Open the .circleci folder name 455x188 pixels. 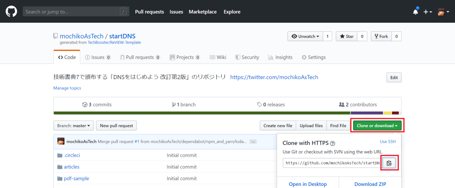coord(72,155)
